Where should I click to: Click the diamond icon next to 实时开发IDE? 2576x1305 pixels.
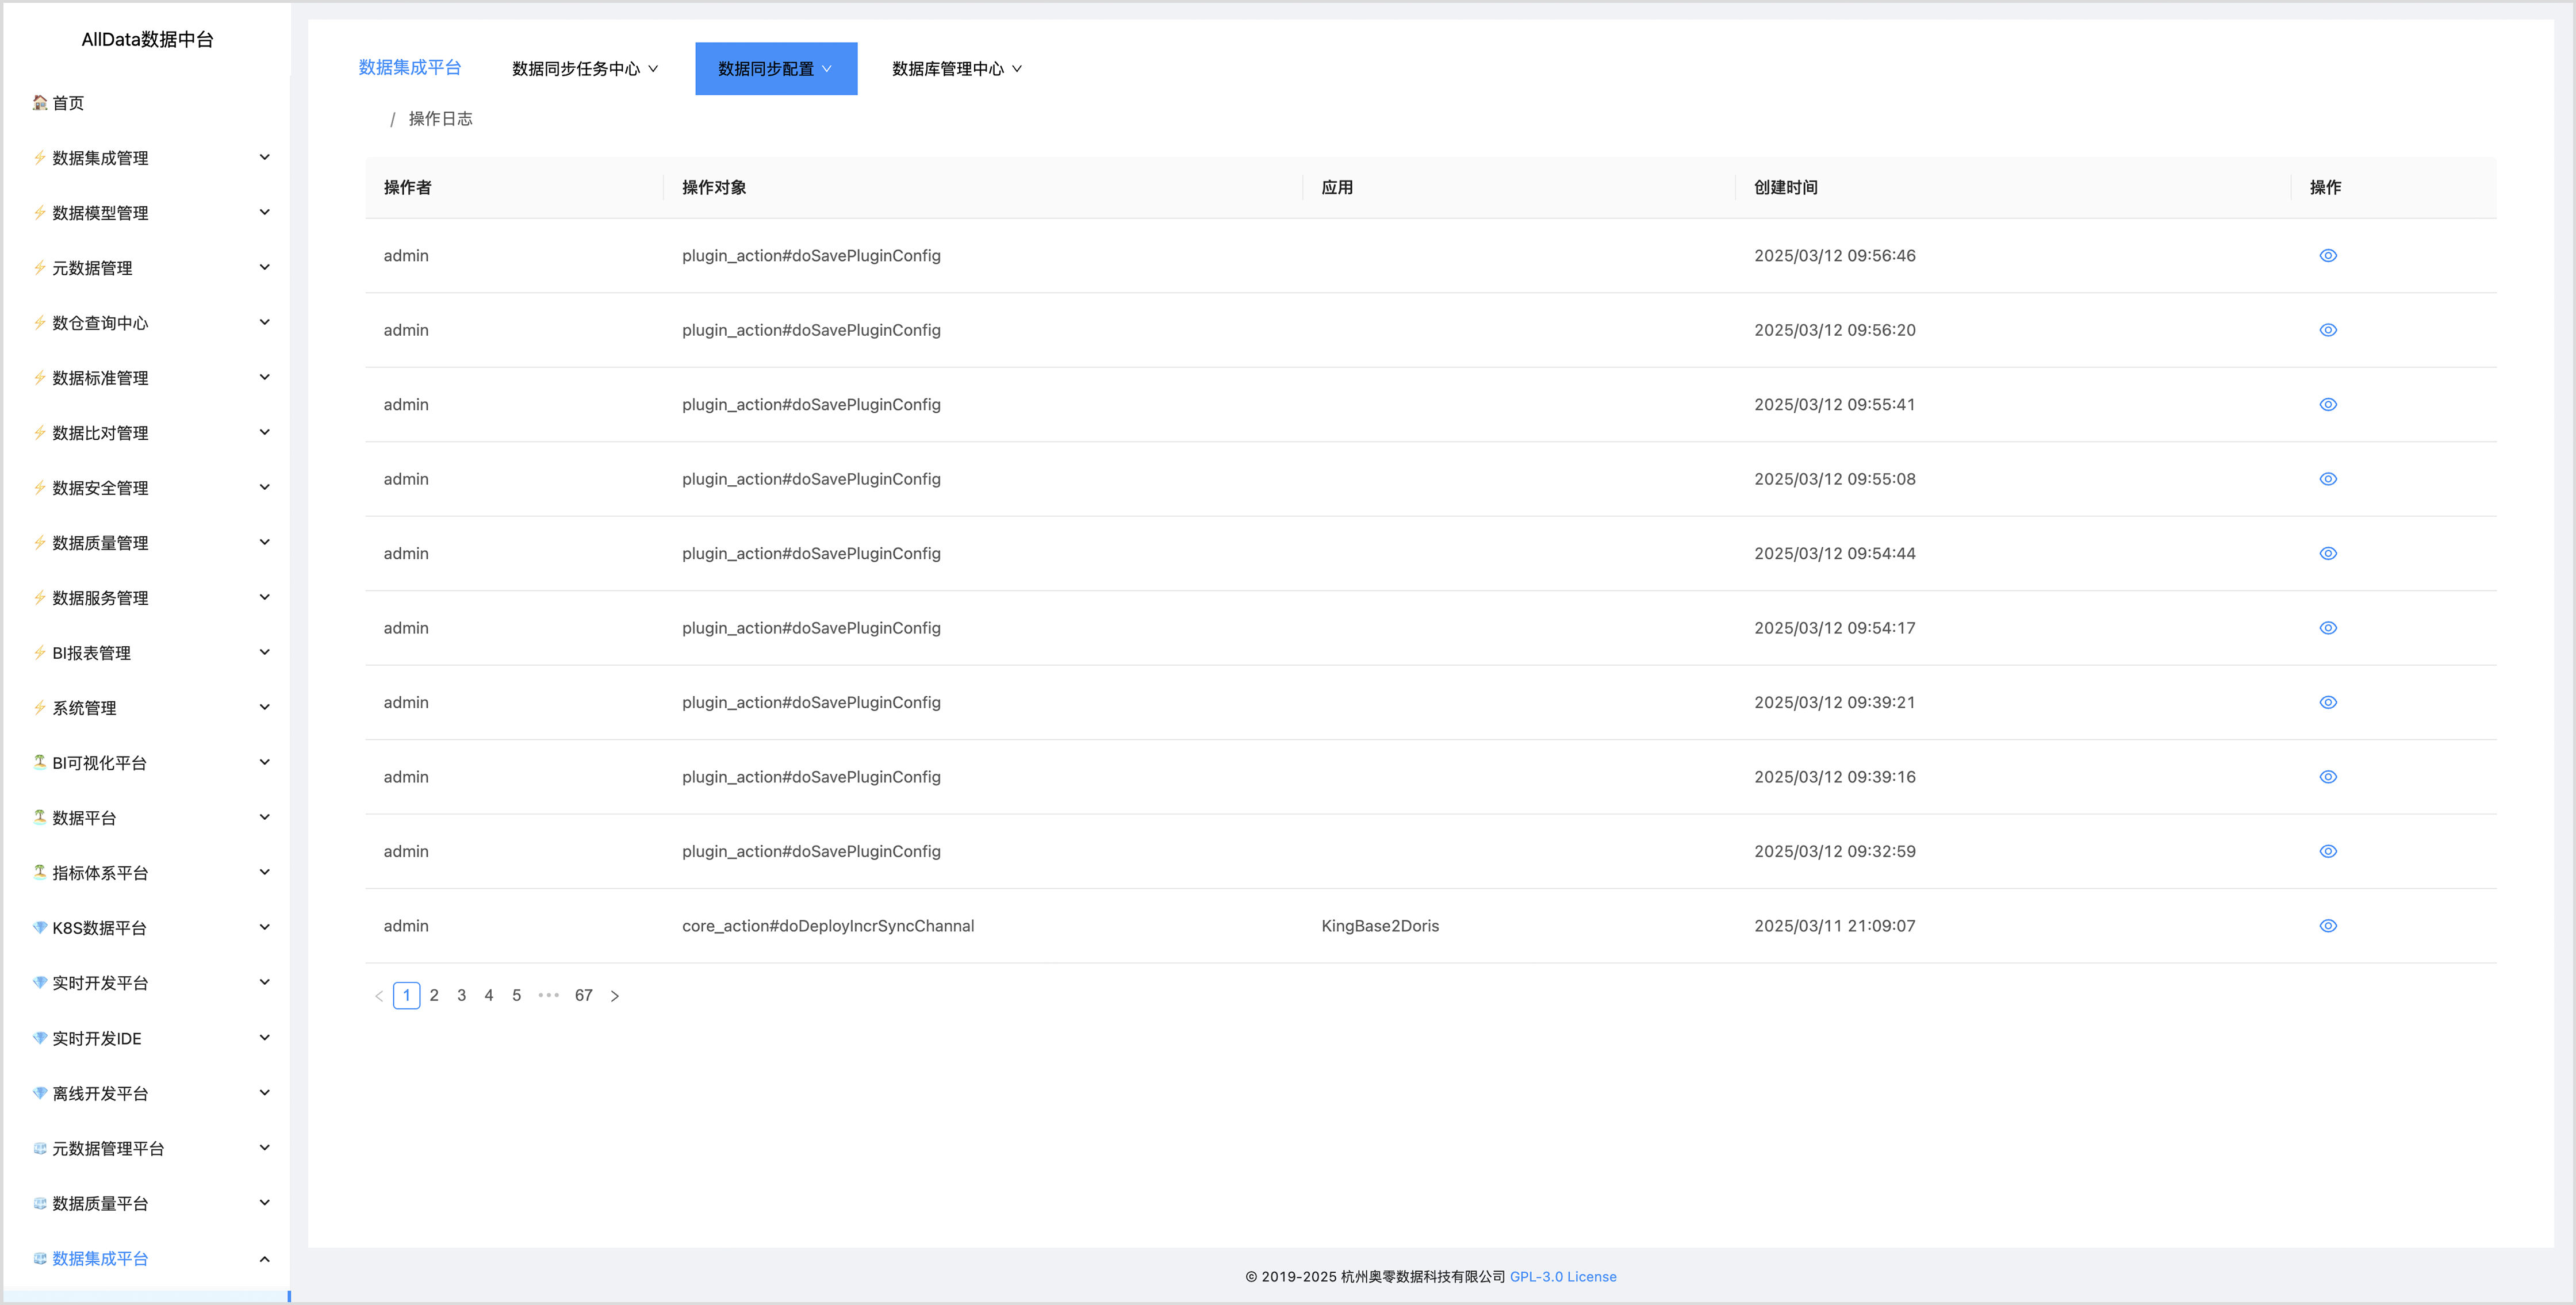(40, 1038)
